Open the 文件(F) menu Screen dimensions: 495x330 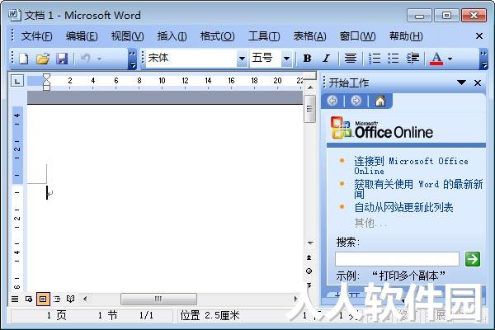pyautogui.click(x=36, y=36)
